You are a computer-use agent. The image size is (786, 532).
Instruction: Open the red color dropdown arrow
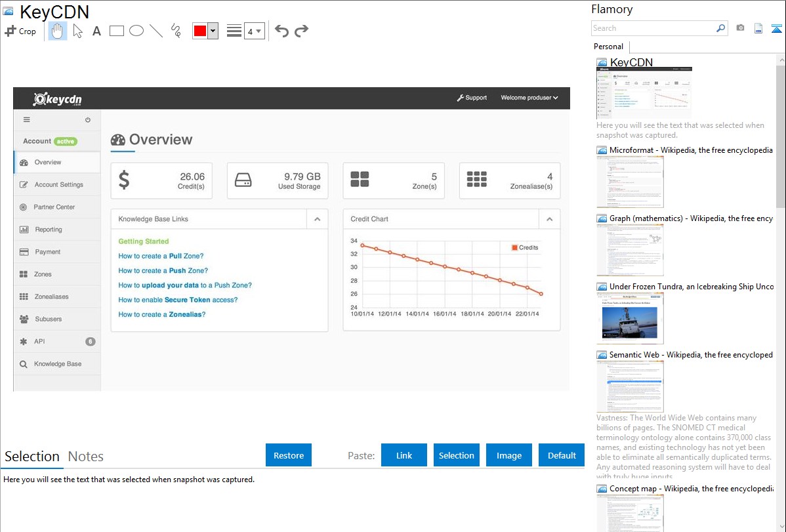213,31
